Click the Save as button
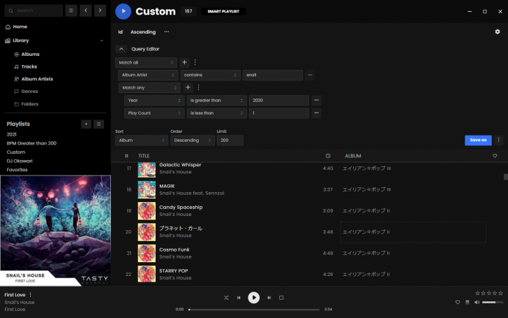 478,140
